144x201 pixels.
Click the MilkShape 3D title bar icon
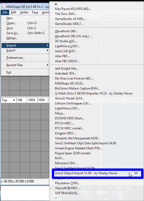[x=3, y=6]
